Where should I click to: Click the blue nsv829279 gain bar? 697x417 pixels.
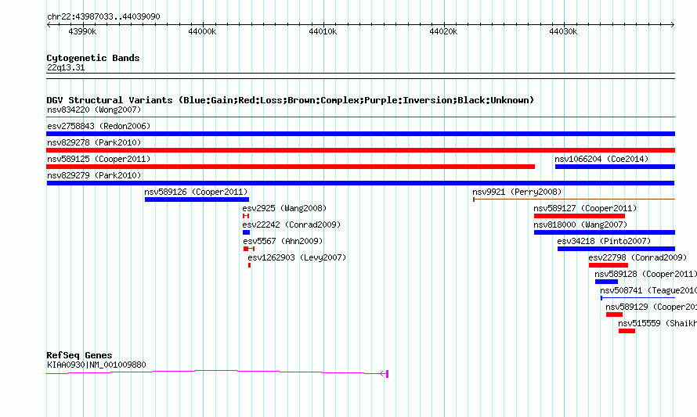point(360,183)
